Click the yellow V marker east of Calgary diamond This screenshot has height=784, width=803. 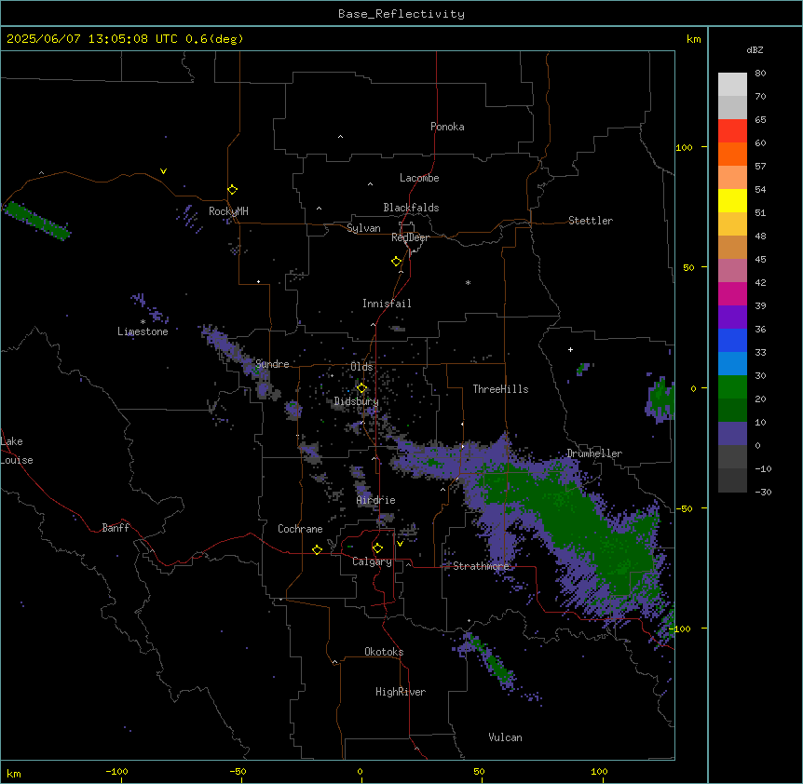click(400, 544)
